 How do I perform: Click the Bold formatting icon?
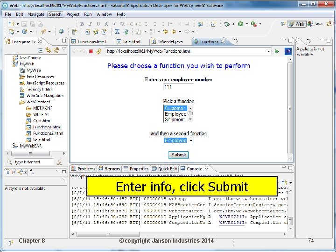point(82,24)
